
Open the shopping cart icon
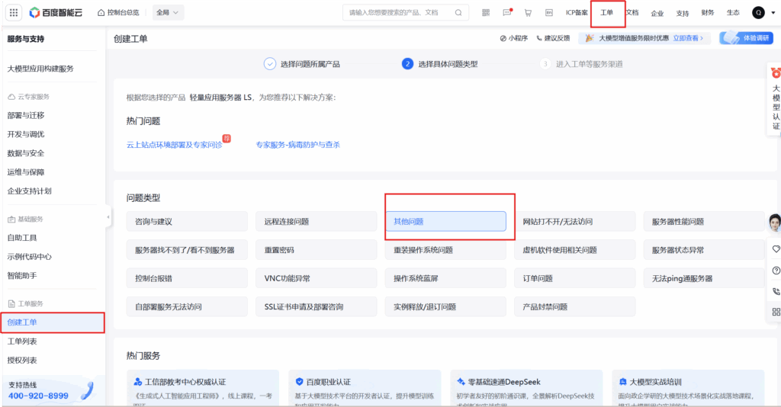(528, 13)
